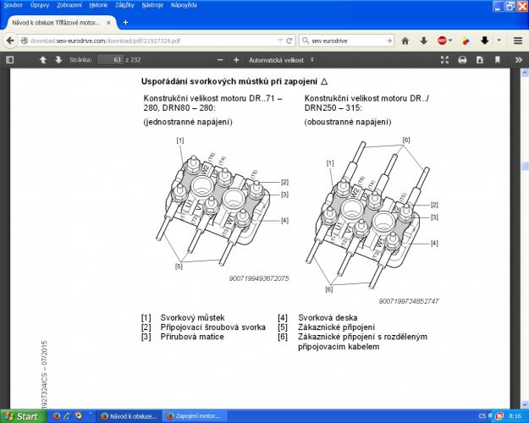The width and height of the screenshot is (529, 423).
Task: Click CS language indicator in tray
Action: point(482,416)
